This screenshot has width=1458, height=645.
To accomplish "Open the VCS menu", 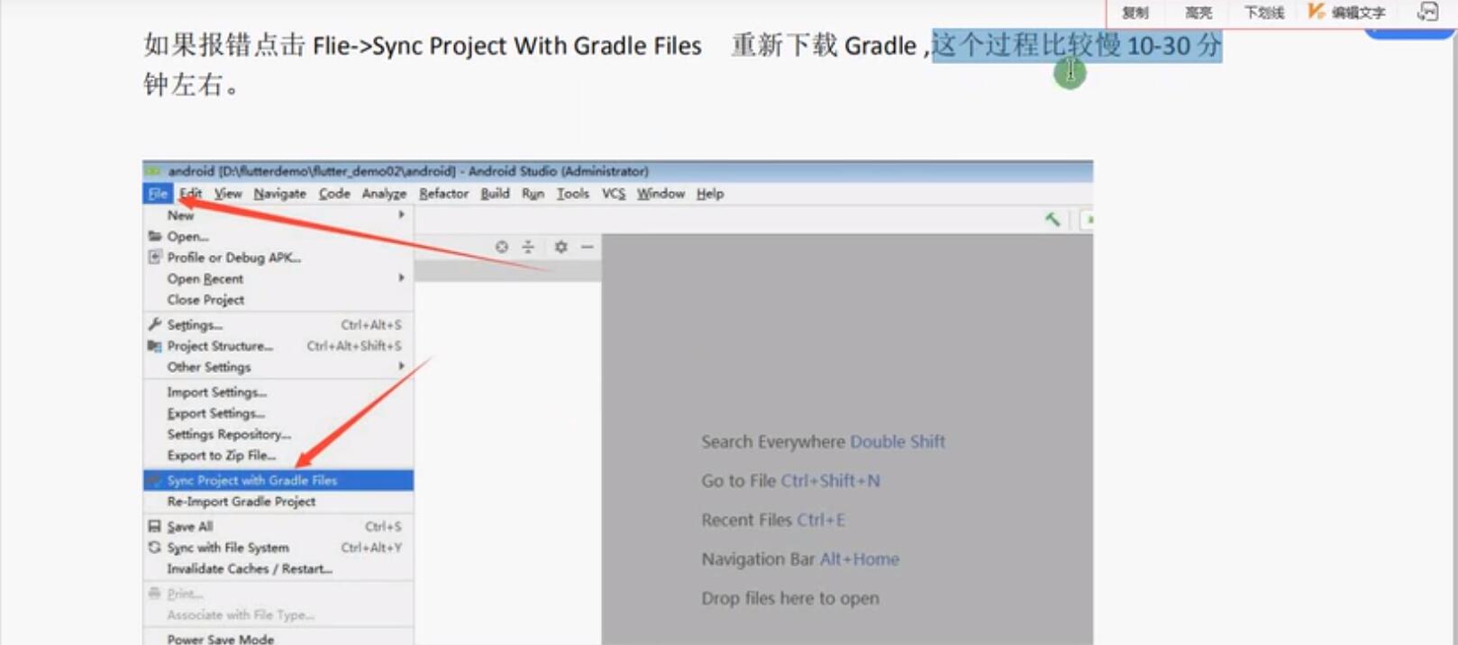I will (614, 194).
